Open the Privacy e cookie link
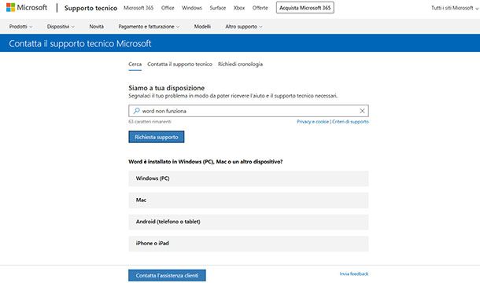The image size is (480, 283). pos(312,122)
